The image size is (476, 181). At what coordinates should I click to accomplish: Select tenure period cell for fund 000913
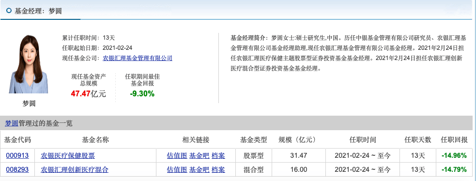363,155
